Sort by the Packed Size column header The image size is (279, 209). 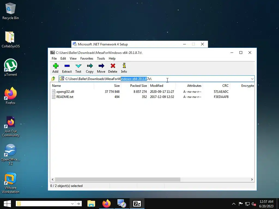135,86
